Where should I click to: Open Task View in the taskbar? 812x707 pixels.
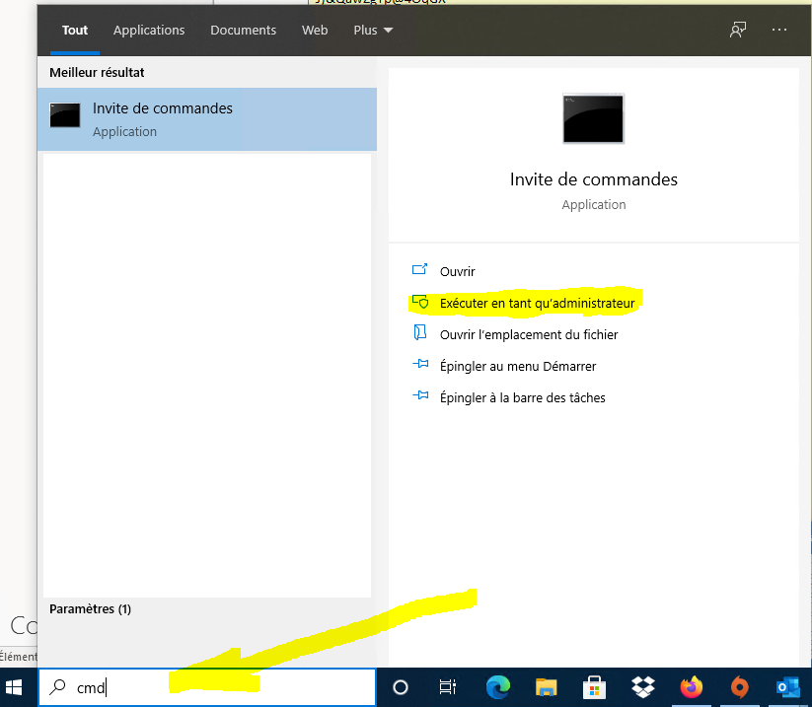click(x=447, y=687)
